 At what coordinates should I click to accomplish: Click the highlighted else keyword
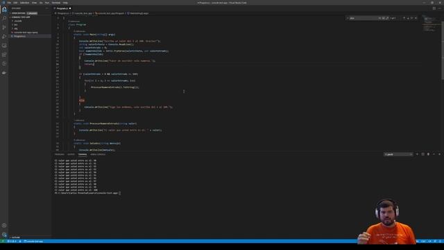point(82,100)
